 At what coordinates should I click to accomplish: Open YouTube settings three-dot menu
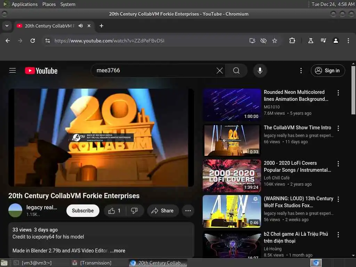(301, 71)
